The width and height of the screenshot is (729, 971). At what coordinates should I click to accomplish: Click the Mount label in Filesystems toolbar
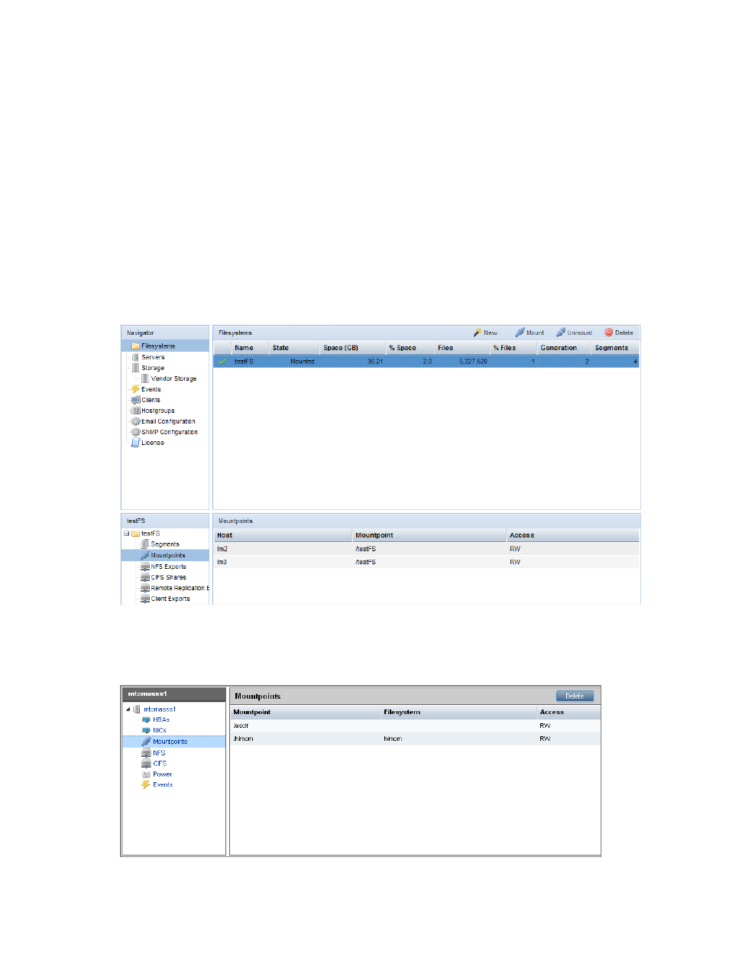(x=535, y=333)
